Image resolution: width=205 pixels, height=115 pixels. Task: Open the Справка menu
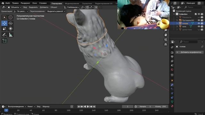coord(43,3)
